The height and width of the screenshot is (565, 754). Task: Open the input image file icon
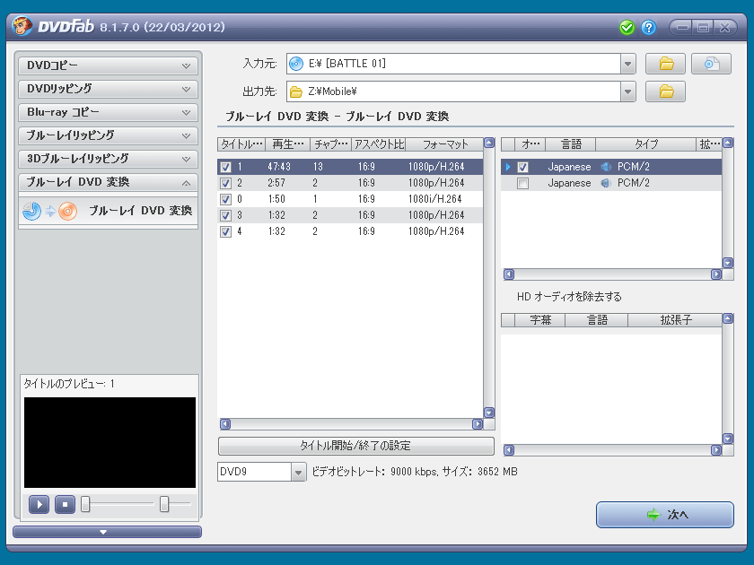tap(711, 64)
